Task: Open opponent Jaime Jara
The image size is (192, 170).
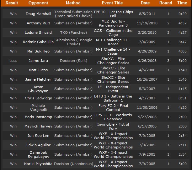Action: click(38, 61)
